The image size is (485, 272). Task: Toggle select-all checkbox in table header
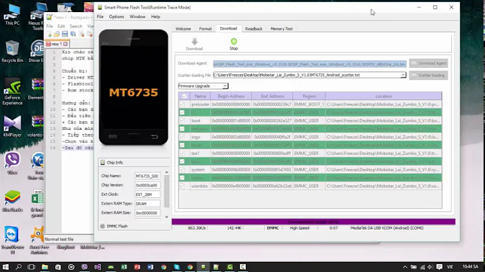point(185,96)
